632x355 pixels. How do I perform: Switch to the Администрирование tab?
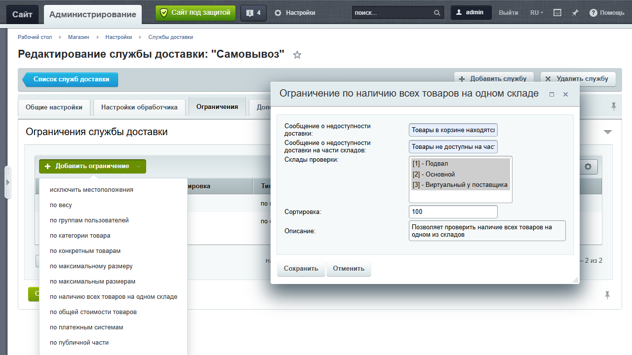click(x=93, y=14)
